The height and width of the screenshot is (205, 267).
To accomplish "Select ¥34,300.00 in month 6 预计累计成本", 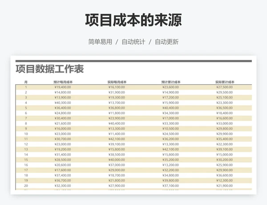I will click(170, 113).
